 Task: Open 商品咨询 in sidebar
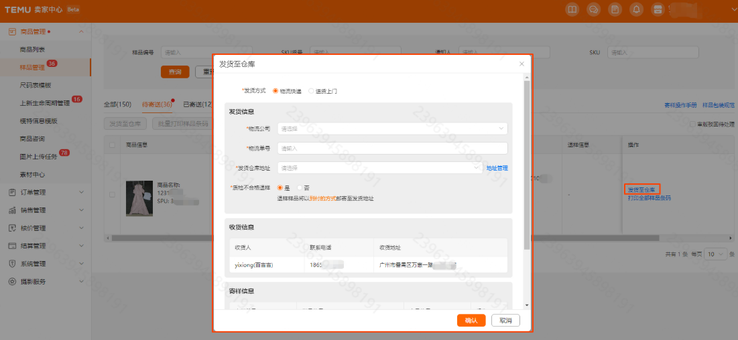(32, 139)
